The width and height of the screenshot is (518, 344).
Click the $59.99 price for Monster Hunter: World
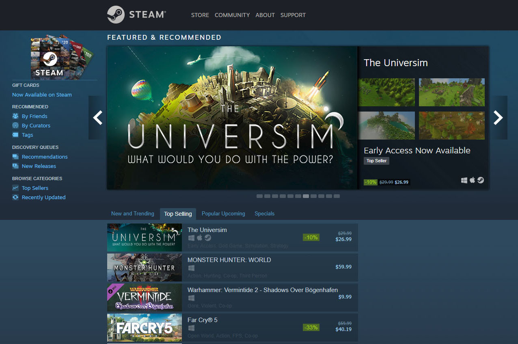point(343,267)
